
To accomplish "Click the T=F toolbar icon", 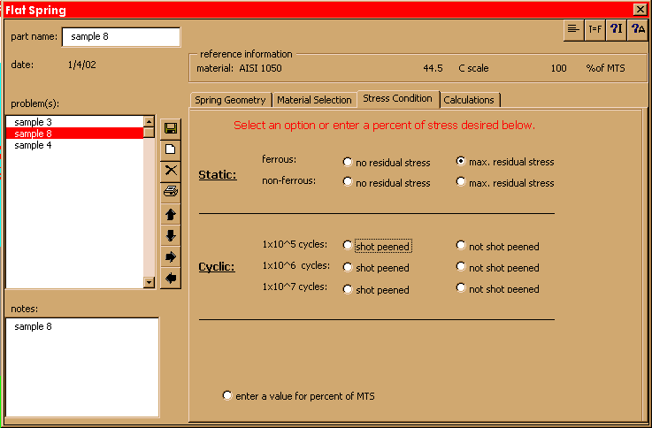I will pos(595,29).
